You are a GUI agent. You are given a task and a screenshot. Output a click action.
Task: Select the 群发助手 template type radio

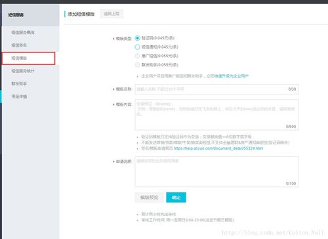coord(137,65)
